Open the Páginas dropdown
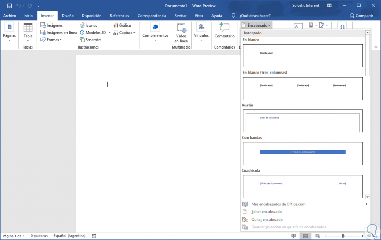 click(9, 33)
